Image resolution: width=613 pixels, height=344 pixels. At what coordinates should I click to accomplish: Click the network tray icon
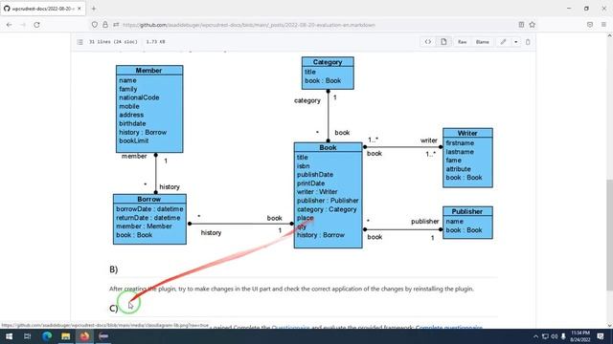tap(545, 336)
